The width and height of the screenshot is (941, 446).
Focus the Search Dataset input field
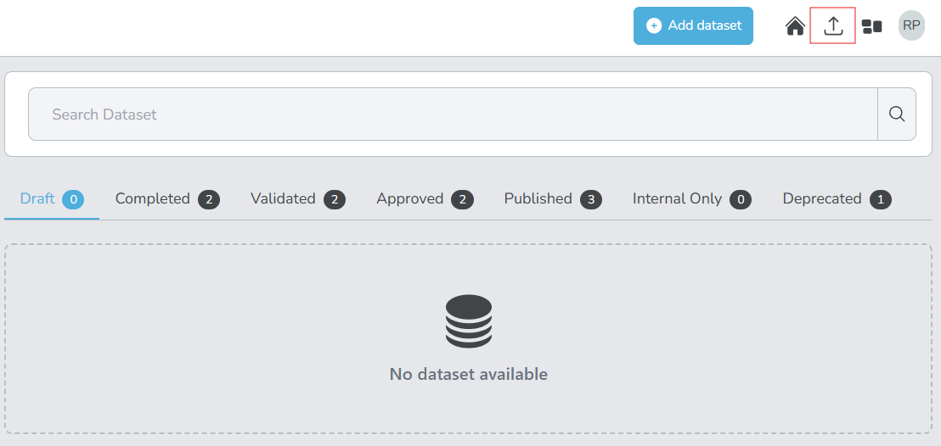[x=452, y=114]
